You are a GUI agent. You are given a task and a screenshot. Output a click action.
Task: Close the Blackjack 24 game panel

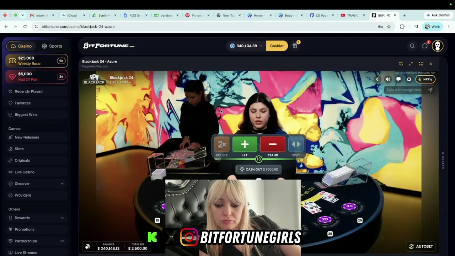pyautogui.click(x=430, y=64)
